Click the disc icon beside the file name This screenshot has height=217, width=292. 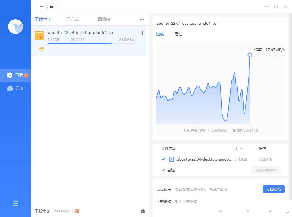click(x=172, y=159)
